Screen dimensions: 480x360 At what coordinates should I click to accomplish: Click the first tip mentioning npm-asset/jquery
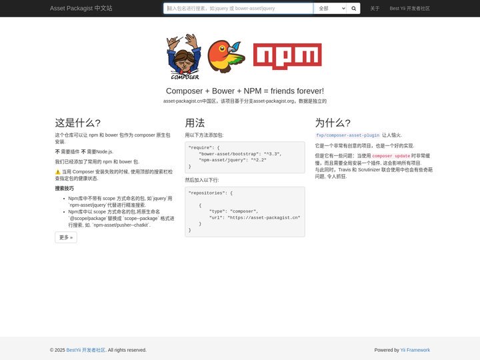tap(120, 202)
